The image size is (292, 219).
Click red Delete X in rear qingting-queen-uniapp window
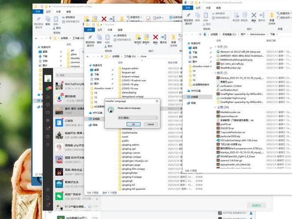tap(104, 19)
